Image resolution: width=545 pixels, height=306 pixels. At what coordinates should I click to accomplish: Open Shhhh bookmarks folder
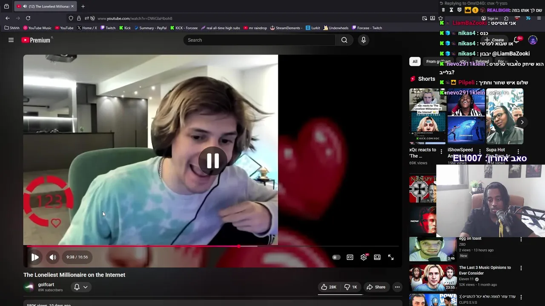point(12,28)
